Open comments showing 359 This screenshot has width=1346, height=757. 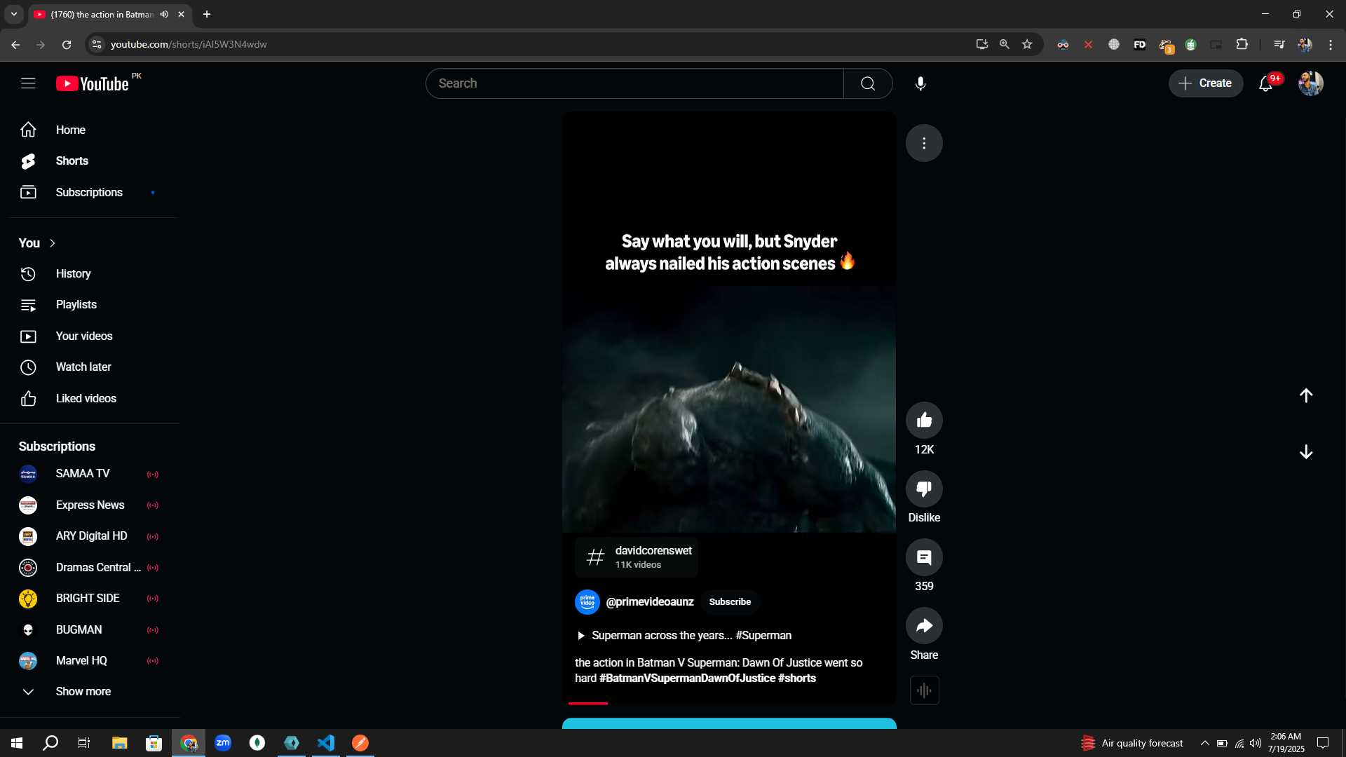point(924,557)
